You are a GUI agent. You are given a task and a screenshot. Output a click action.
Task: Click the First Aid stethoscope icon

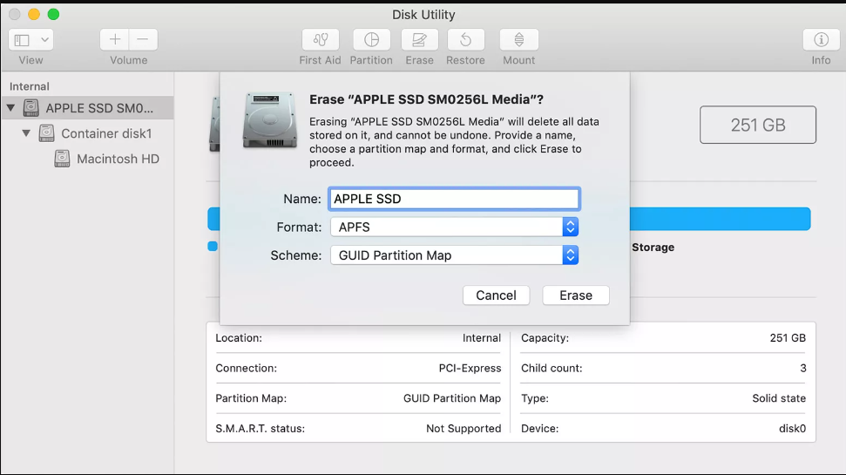[x=321, y=40]
